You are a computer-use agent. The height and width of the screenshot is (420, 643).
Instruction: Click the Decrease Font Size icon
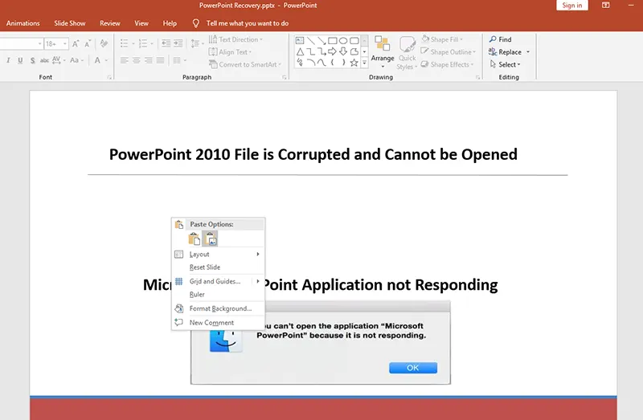[88, 44]
